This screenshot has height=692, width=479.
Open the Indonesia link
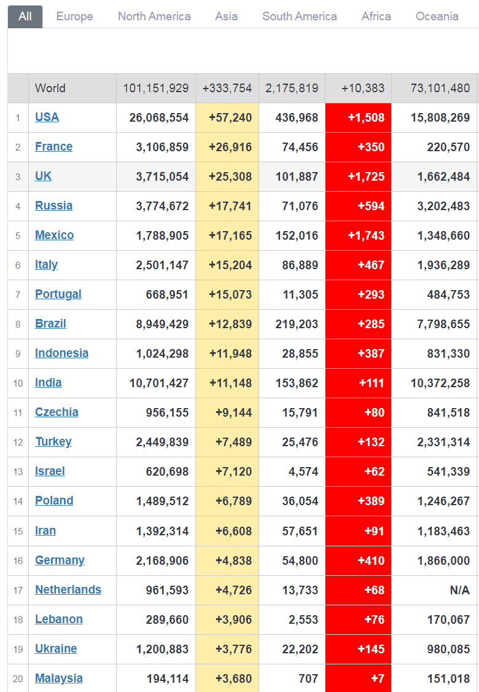[x=61, y=353]
